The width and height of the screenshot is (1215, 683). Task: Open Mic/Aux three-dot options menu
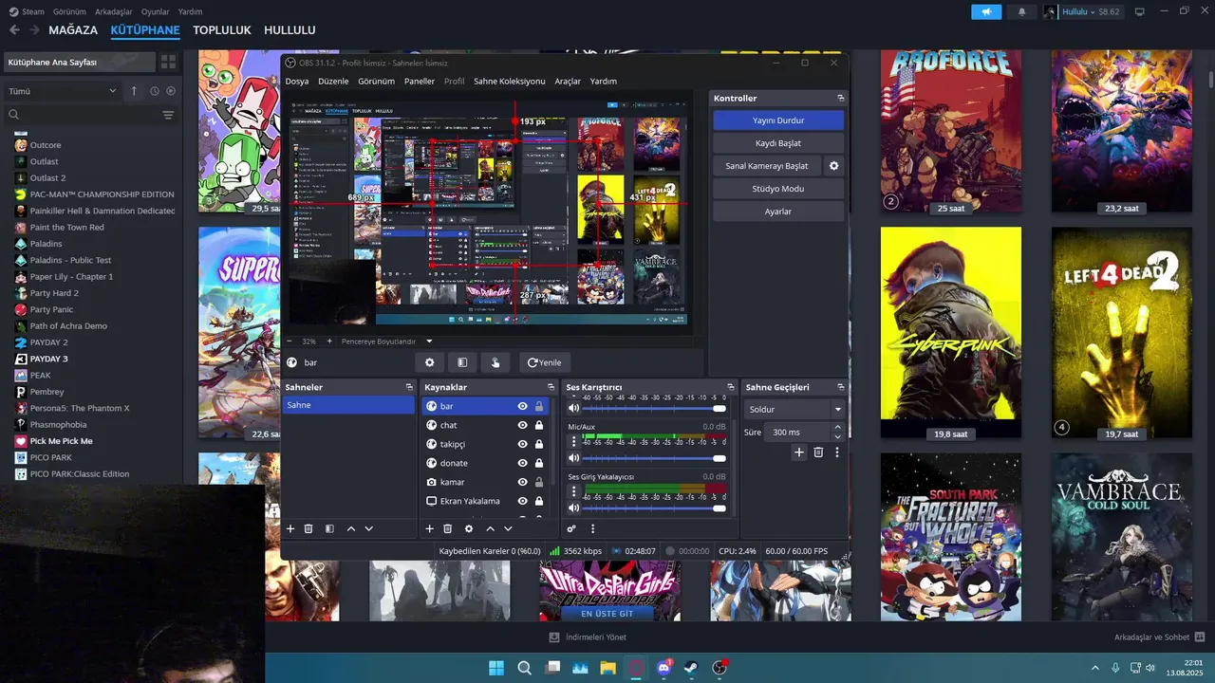tap(573, 442)
